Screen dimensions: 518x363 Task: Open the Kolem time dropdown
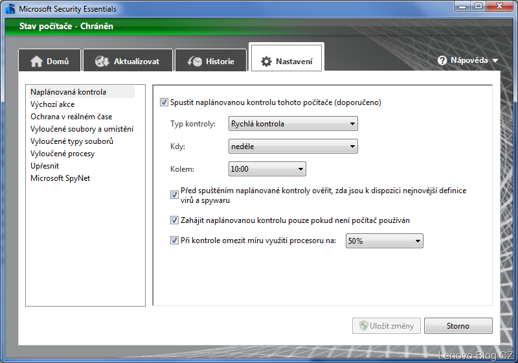tap(267, 169)
